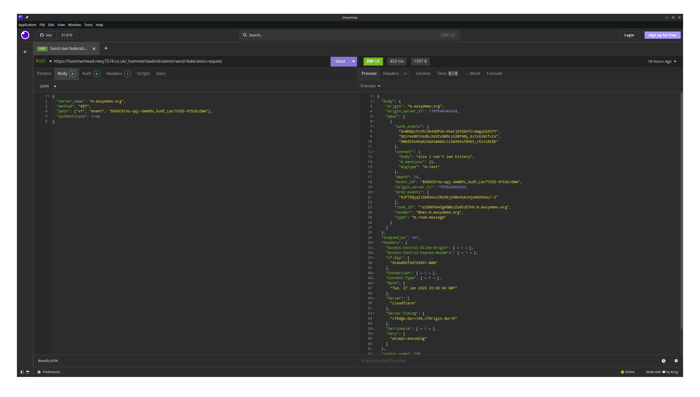Screen dimensions: 700x397
Task: Open response history via the clock icon
Action: click(x=664, y=361)
